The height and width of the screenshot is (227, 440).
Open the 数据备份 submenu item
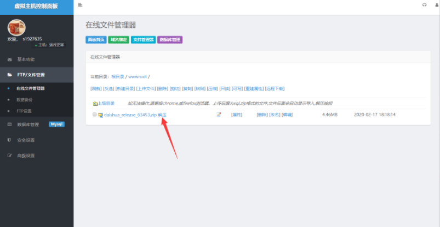pos(25,100)
